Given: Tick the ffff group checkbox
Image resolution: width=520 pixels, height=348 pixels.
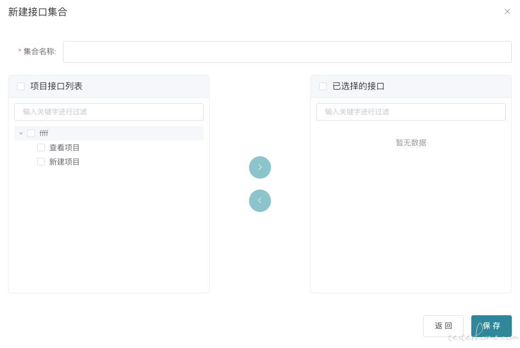Looking at the screenshot, I should pos(31,133).
